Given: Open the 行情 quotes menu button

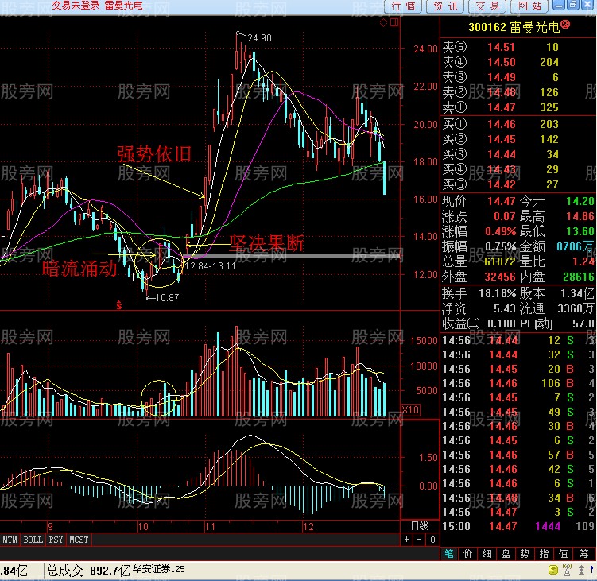Looking at the screenshot, I should (404, 6).
